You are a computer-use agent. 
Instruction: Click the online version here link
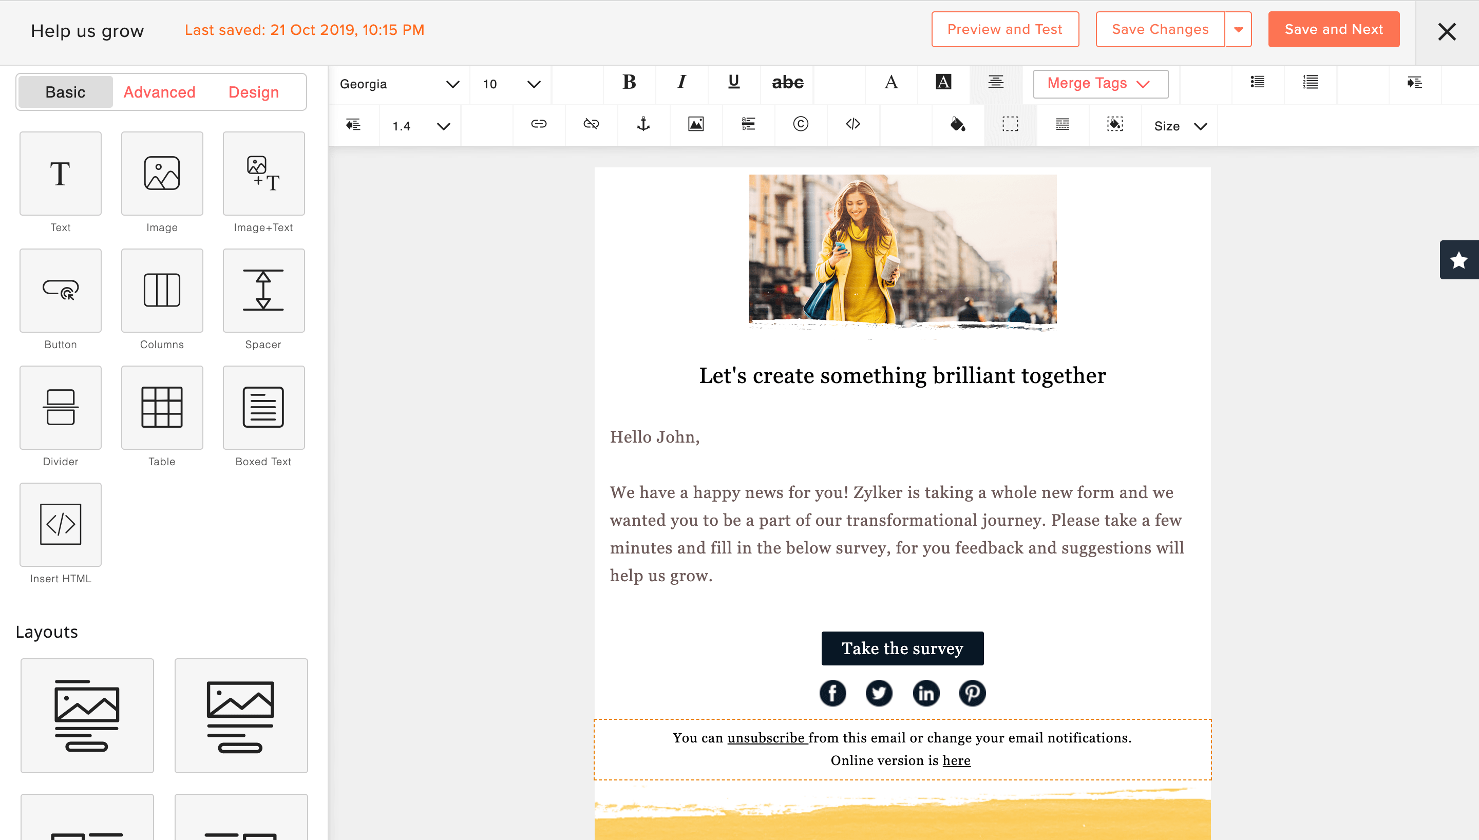coord(956,760)
